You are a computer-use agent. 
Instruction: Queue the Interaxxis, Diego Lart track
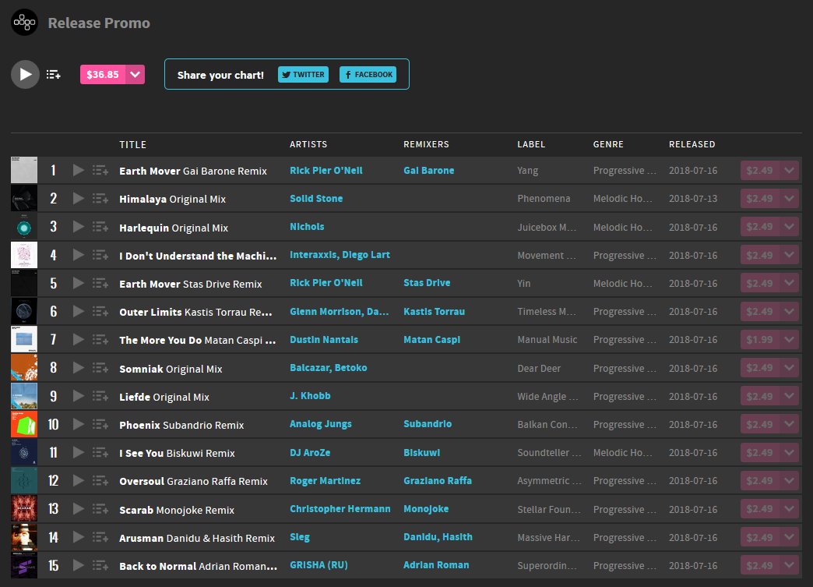pyautogui.click(x=100, y=255)
